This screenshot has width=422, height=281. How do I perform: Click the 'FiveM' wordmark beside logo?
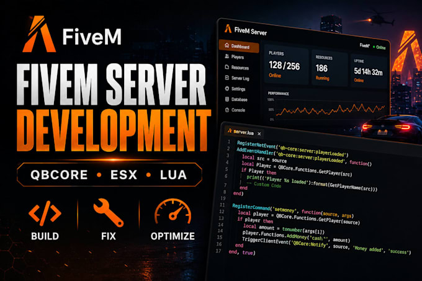(92, 37)
